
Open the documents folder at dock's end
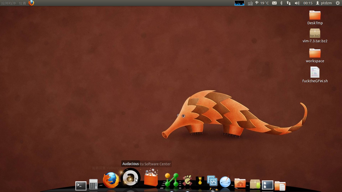(280, 186)
